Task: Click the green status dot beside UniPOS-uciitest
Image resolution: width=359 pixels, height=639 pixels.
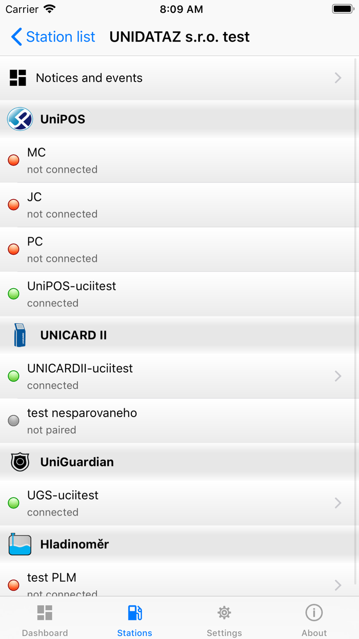Action: tap(13, 294)
